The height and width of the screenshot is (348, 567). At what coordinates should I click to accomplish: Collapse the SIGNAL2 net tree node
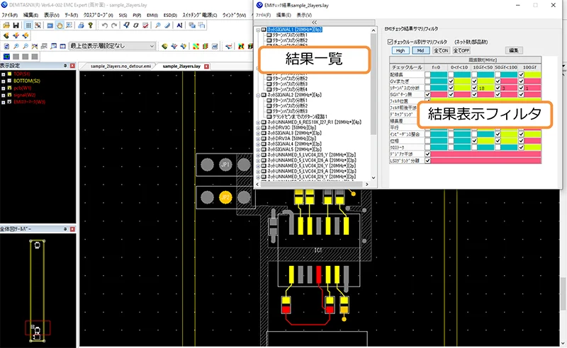(257, 94)
